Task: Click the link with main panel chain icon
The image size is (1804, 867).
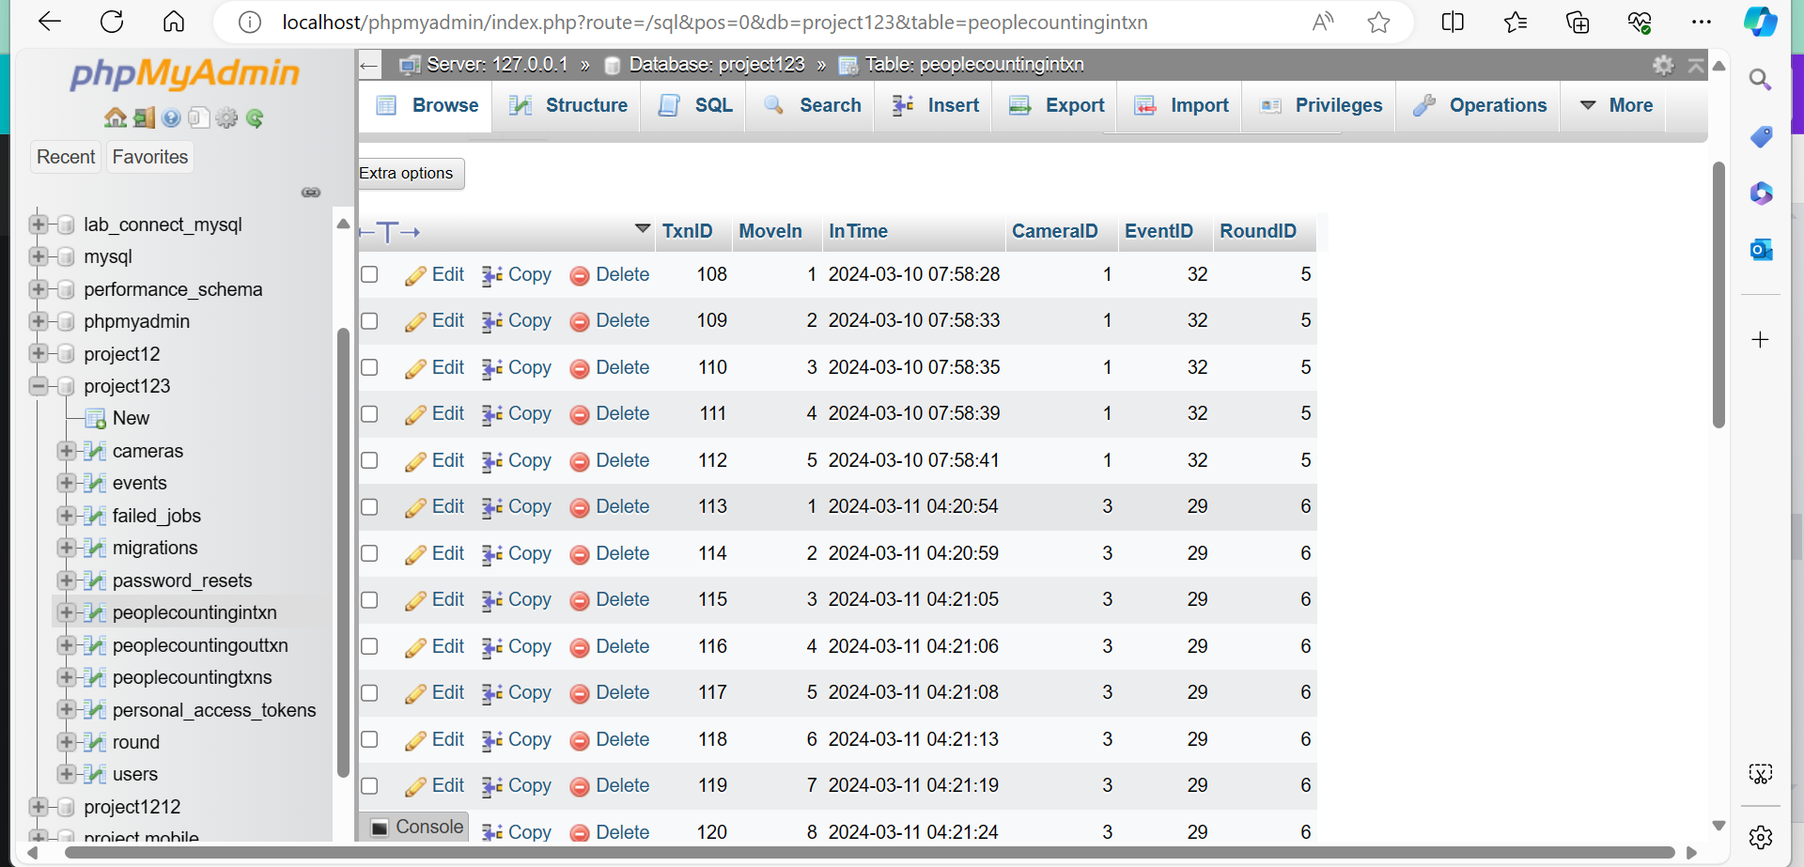Action: tap(311, 193)
